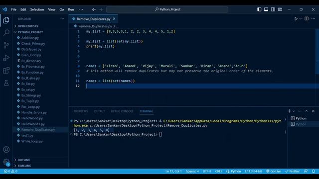Go back using navigation arrow

tap(94, 9)
